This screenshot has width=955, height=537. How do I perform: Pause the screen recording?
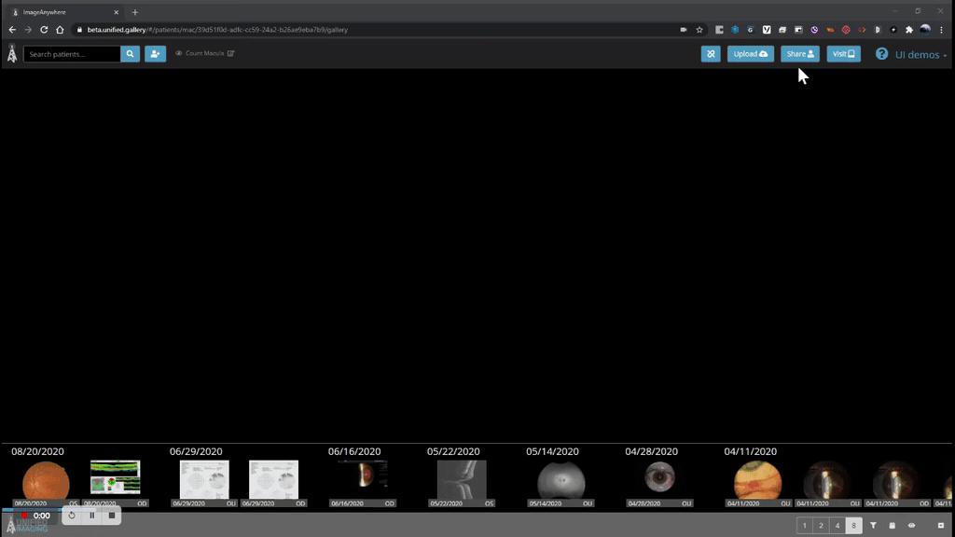91,516
